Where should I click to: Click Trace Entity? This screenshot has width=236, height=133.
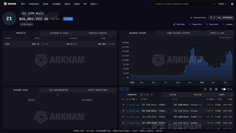(x=212, y=24)
